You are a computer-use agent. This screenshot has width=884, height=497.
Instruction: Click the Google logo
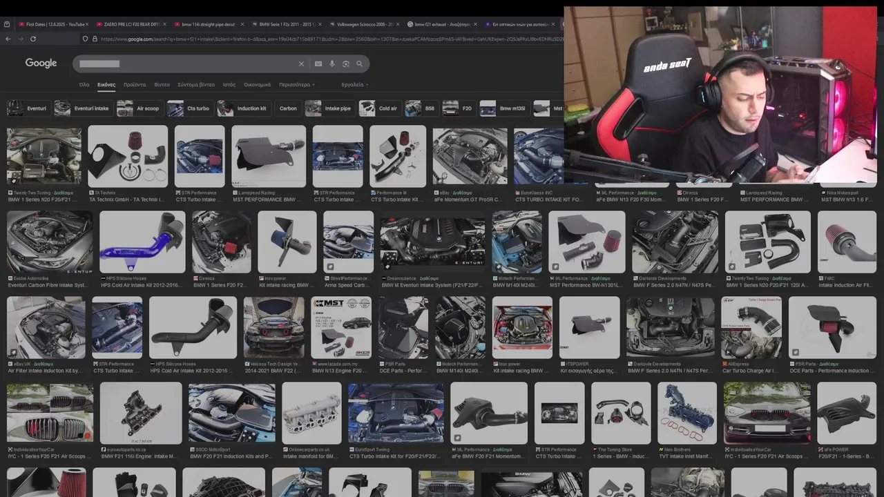pos(41,63)
